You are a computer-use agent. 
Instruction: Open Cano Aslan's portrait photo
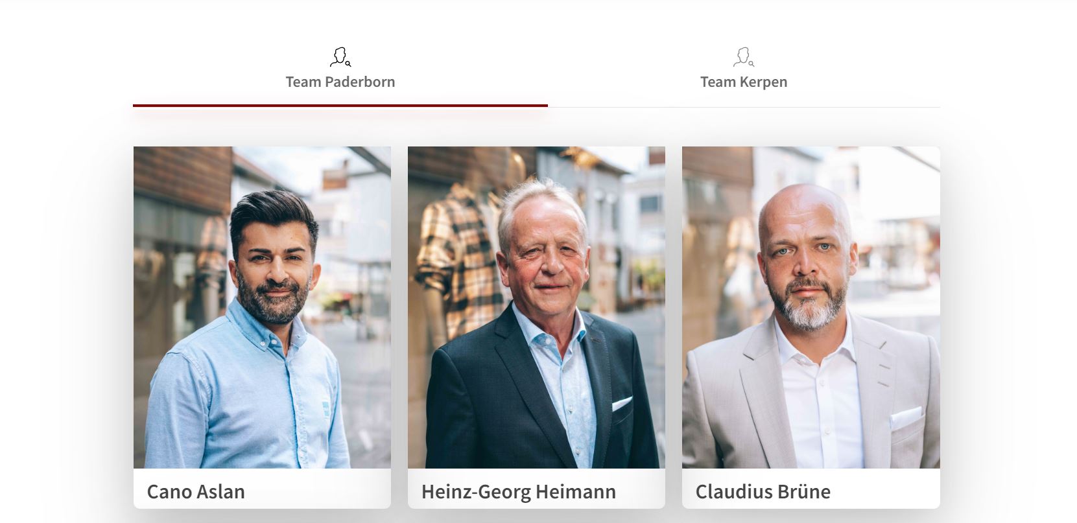[262, 307]
